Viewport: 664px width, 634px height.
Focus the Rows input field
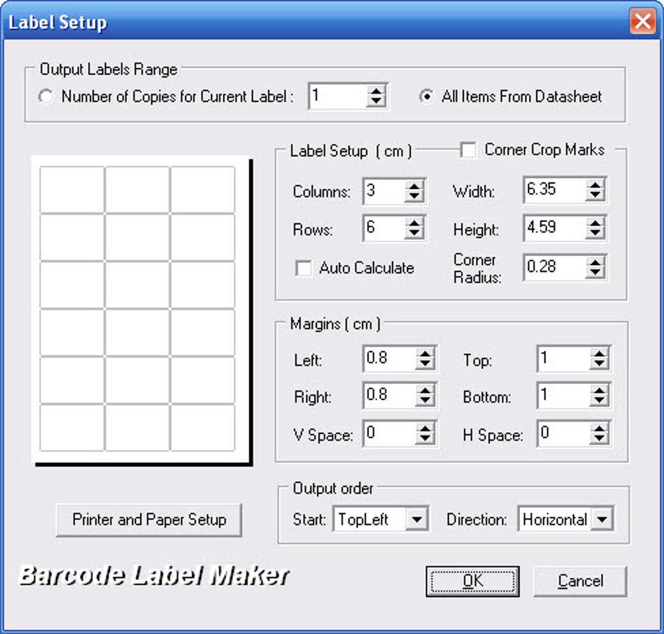click(384, 228)
